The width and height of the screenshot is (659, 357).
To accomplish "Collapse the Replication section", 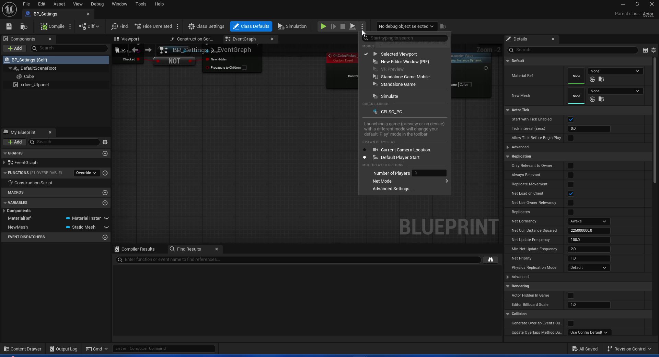I will [508, 157].
